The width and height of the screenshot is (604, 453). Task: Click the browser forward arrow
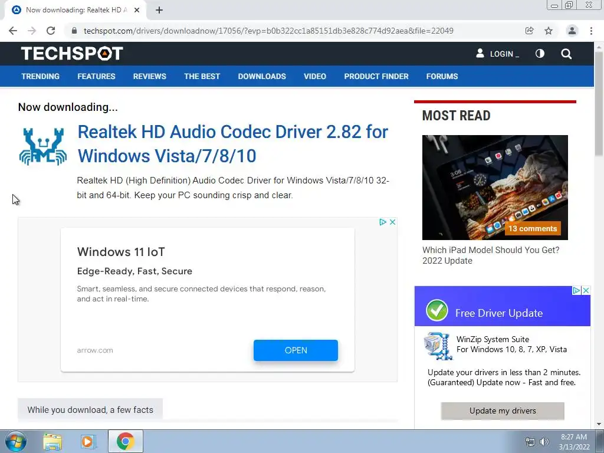pos(32,31)
